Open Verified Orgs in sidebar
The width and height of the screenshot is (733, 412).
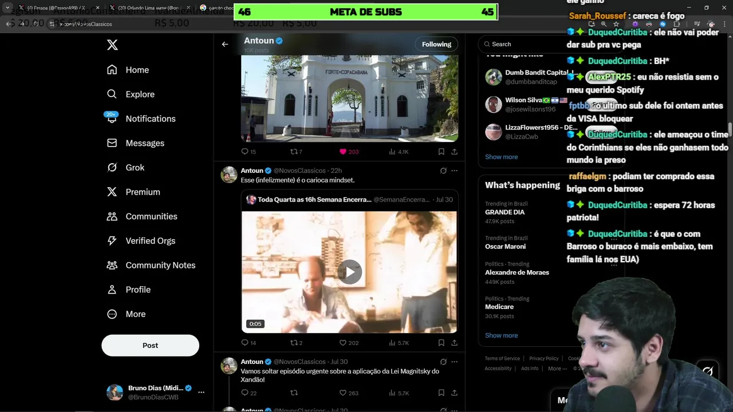tap(141, 241)
